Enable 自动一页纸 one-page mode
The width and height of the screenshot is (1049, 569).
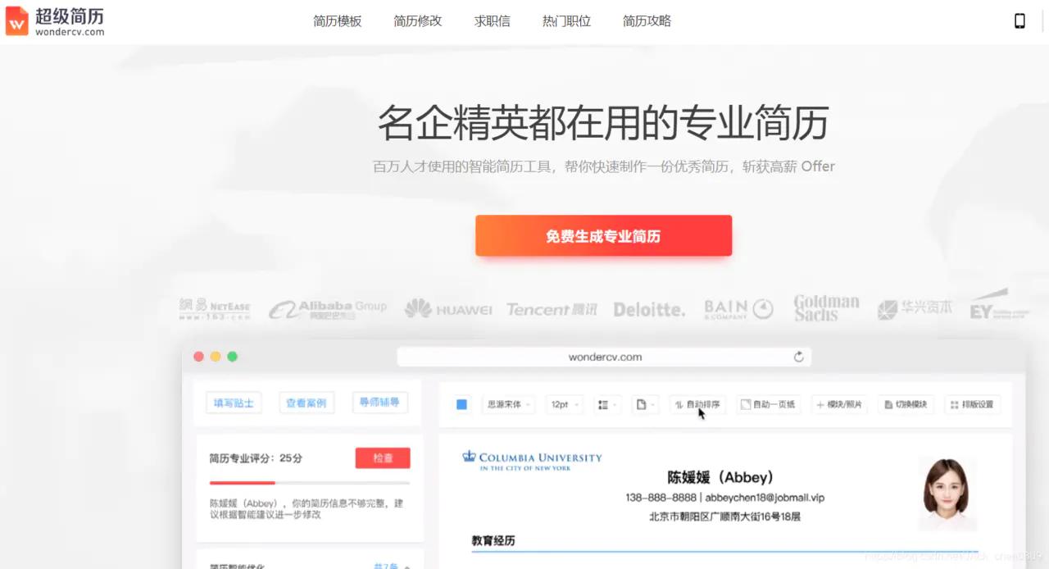[x=768, y=404]
